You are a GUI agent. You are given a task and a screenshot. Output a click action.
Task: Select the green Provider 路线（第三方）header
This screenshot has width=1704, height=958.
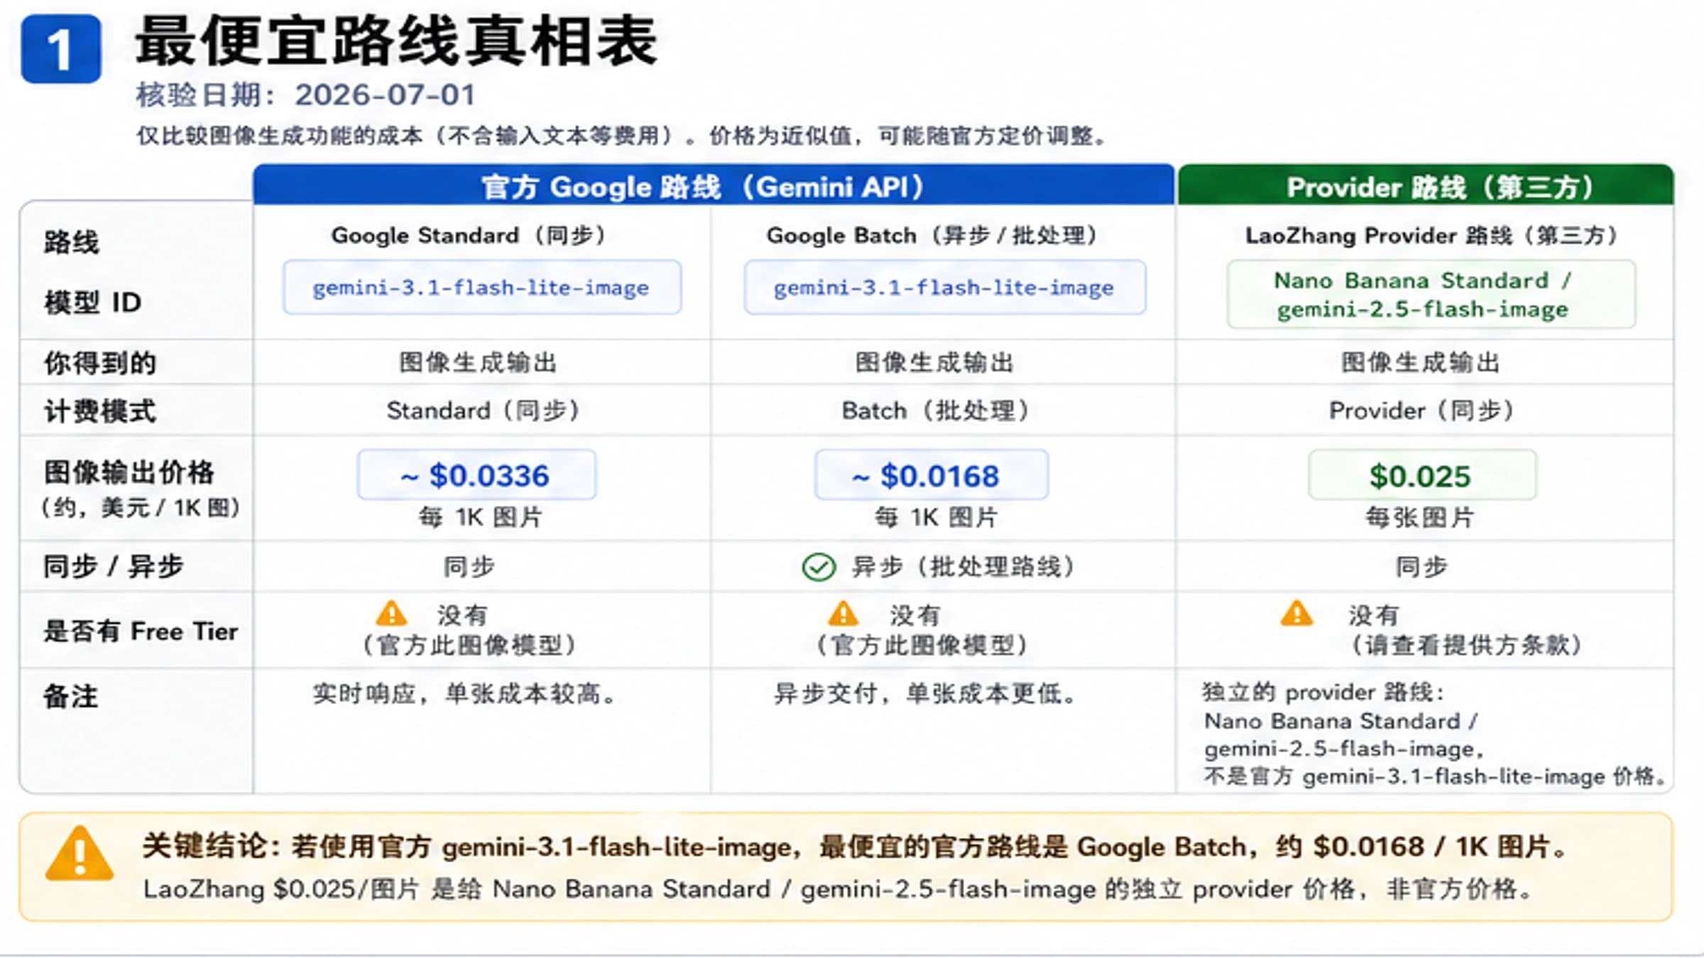(1426, 186)
